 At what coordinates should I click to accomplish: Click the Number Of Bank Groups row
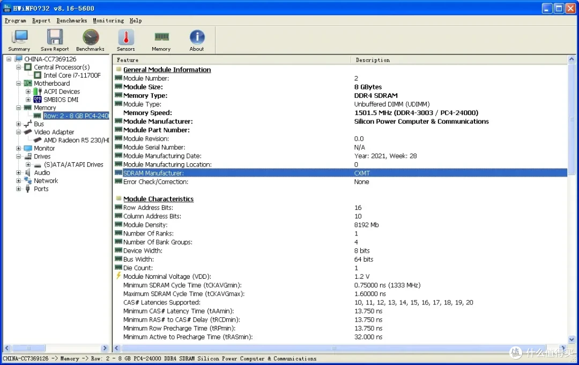tap(340, 242)
